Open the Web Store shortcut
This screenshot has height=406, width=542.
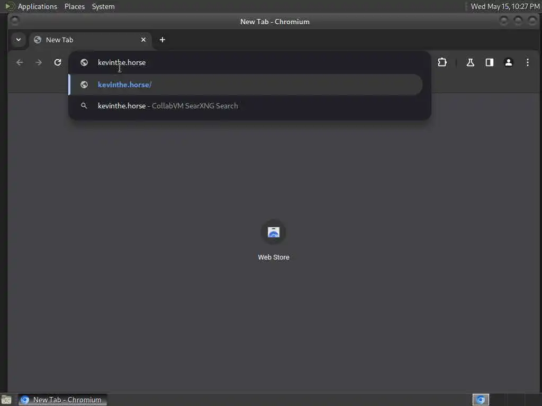(274, 241)
